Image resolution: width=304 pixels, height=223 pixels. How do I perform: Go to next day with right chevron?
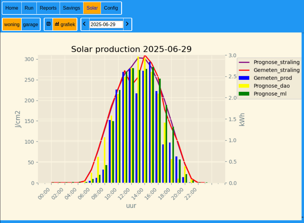pyautogui.click(x=127, y=24)
